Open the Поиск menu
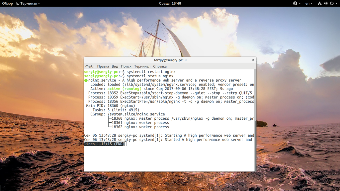Image resolution: width=340 pixels, height=191 pixels. (126, 66)
